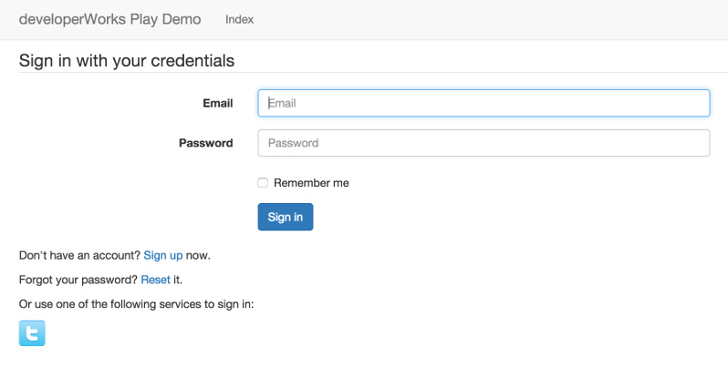Viewport: 728px width, 367px height.
Task: Click the word 'it.' after Reset
Action: click(x=178, y=280)
